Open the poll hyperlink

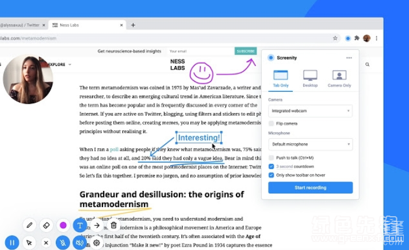[114, 150]
